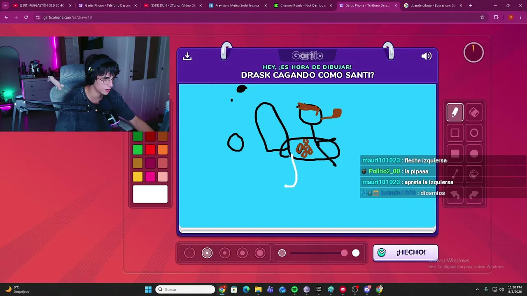Open Epic Games Launcher from the taskbar
This screenshot has width=527, height=296.
(x=319, y=289)
